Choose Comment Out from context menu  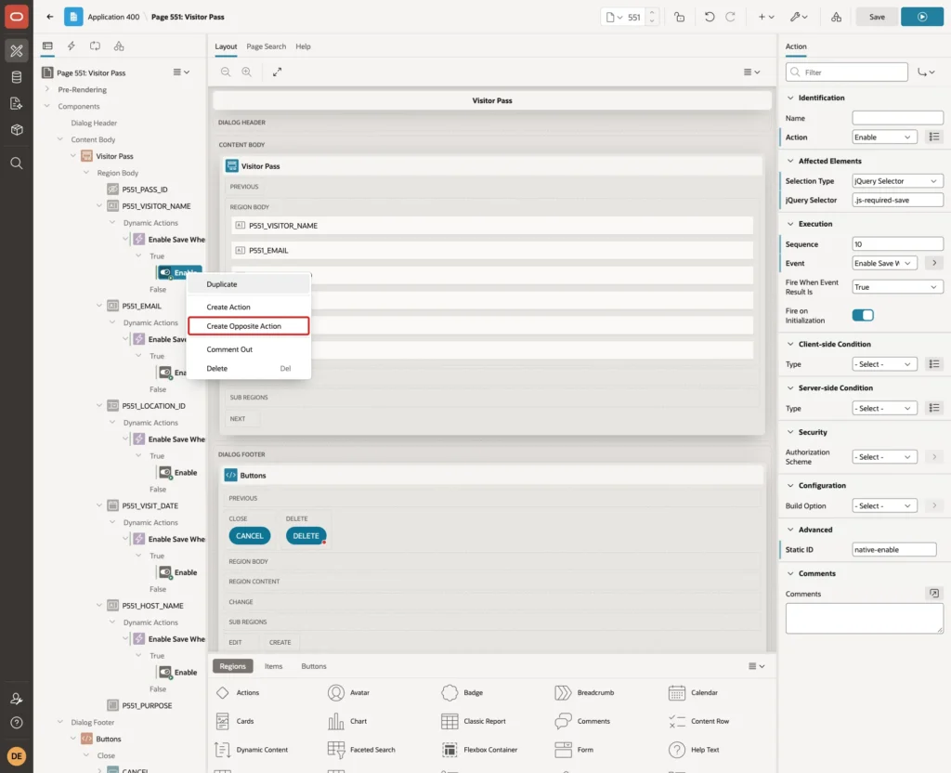[249, 349]
